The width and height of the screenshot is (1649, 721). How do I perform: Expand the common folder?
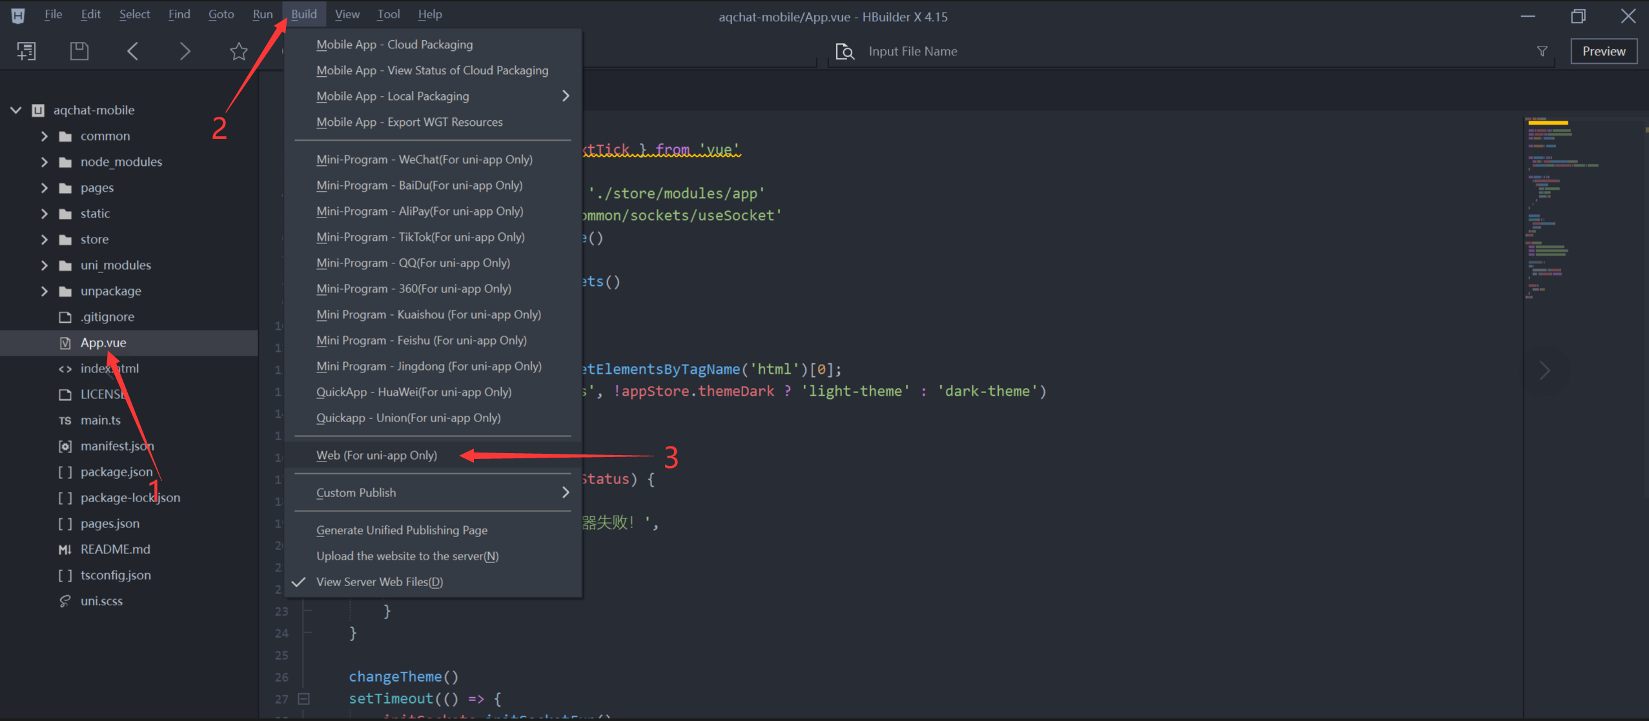tap(44, 136)
